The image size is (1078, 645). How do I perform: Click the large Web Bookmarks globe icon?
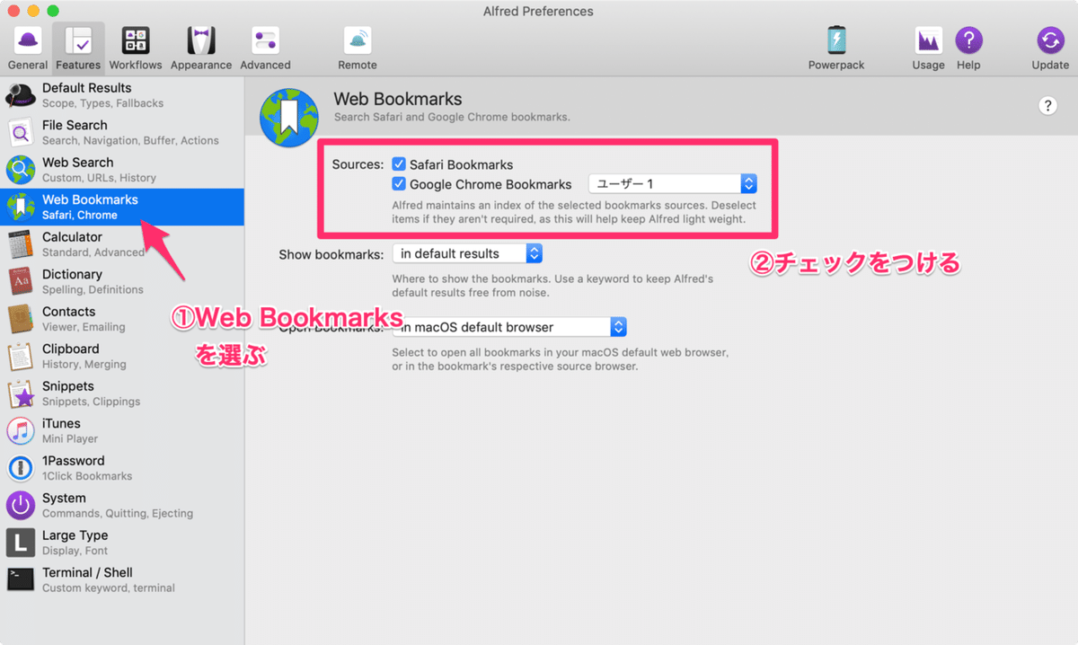pos(288,119)
